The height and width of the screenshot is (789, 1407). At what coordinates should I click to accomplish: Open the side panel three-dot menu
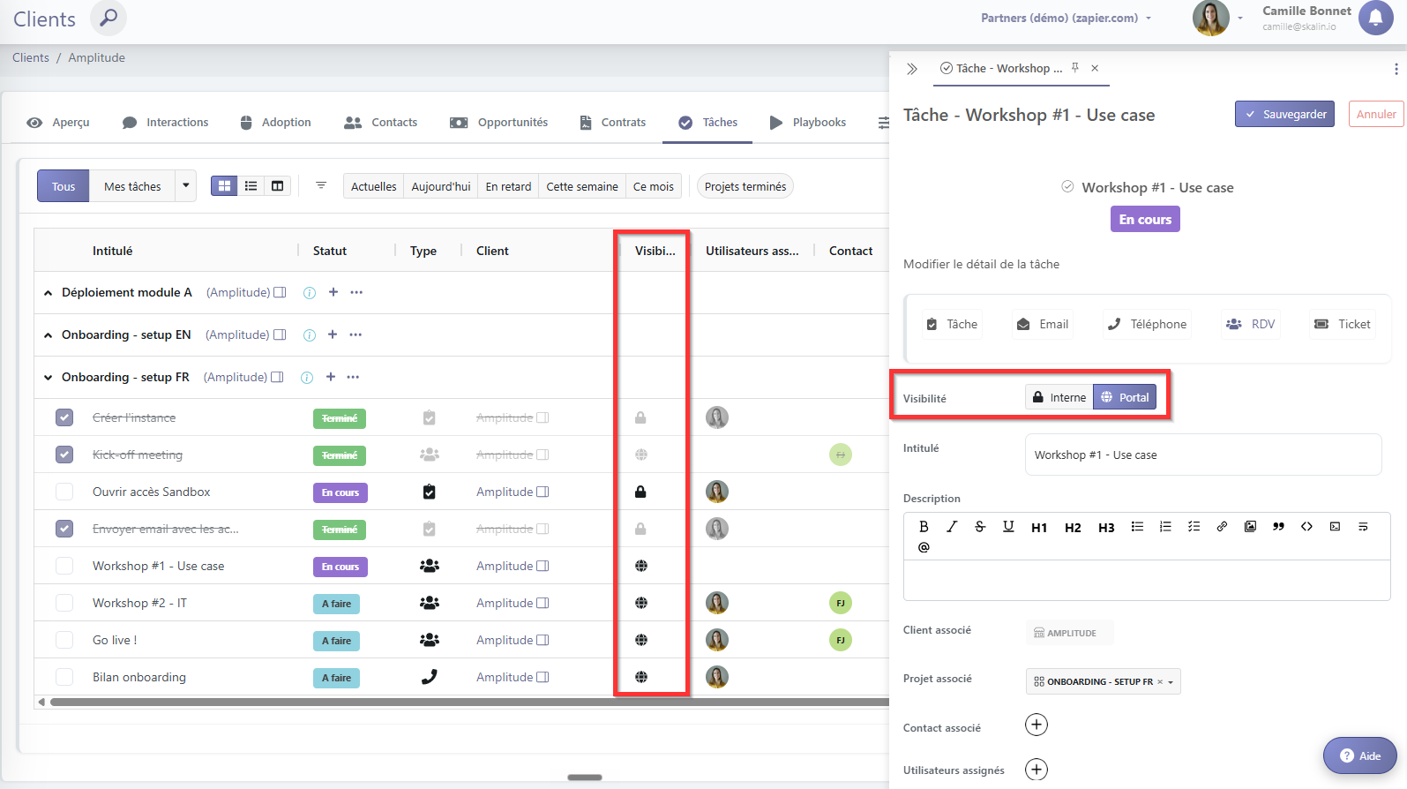point(1396,69)
